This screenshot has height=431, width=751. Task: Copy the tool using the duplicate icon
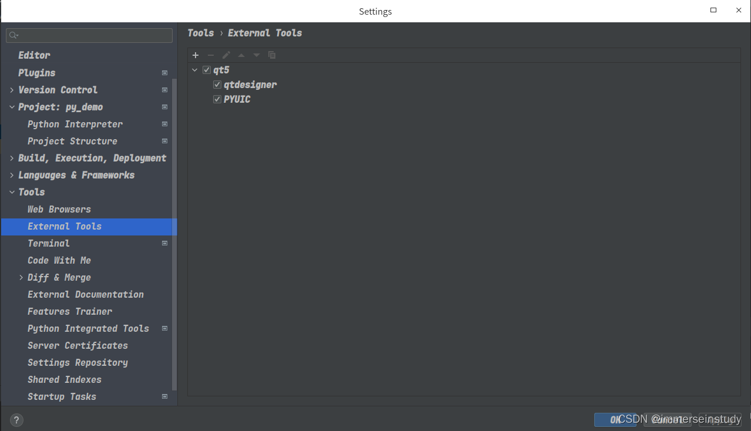point(272,55)
